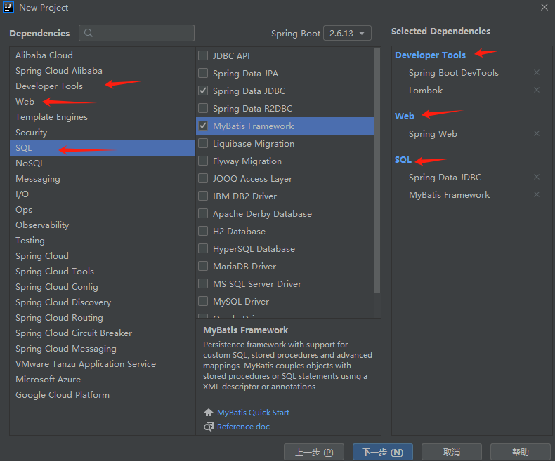Open Template Engines category
Image resolution: width=555 pixels, height=461 pixels.
103,117
